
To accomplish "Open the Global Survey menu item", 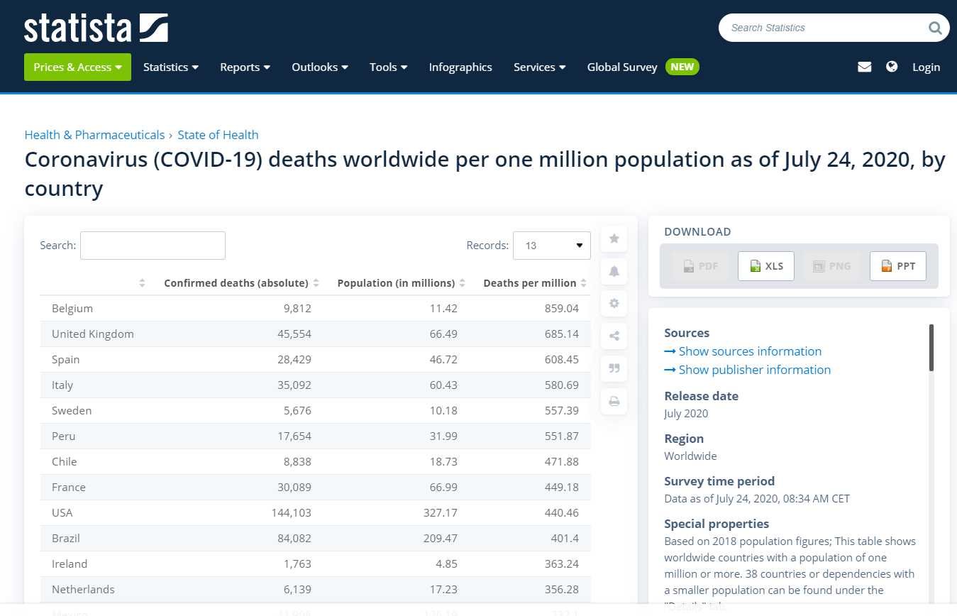I will [x=622, y=67].
